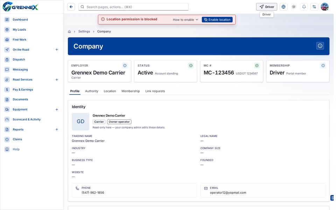This screenshot has width=336, height=210.
Task: Switch to the Authority tab
Action: click(92, 91)
